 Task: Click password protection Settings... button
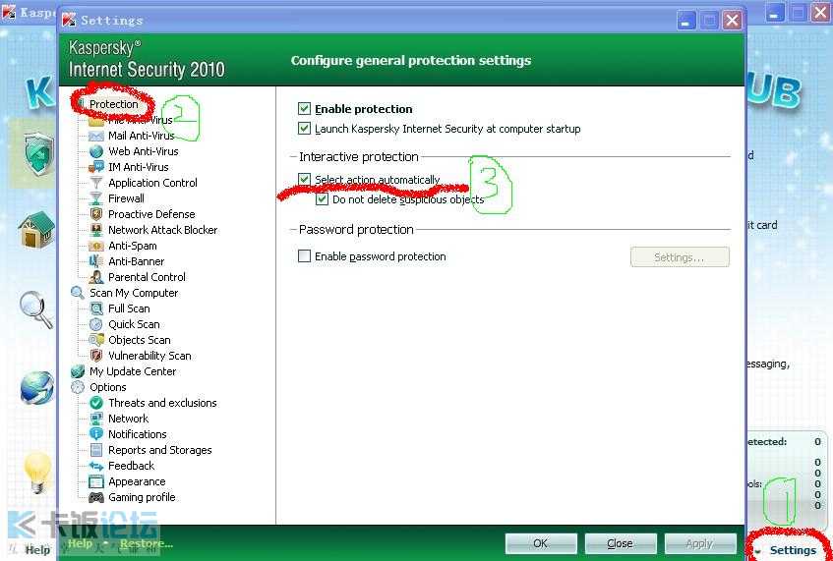tap(680, 257)
